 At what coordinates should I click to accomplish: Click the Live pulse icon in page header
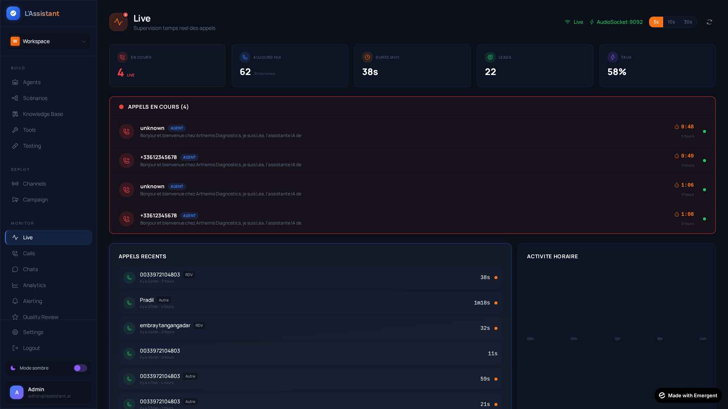click(x=118, y=22)
